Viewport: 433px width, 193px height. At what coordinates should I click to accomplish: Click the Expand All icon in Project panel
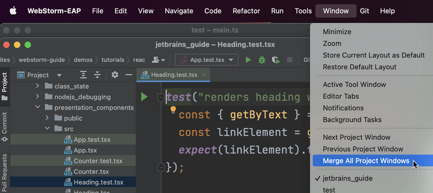tap(83, 75)
